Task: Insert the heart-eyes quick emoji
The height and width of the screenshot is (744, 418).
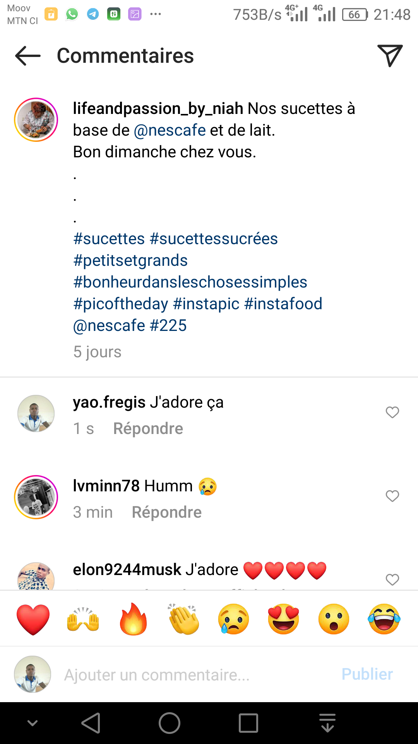Action: 284,619
